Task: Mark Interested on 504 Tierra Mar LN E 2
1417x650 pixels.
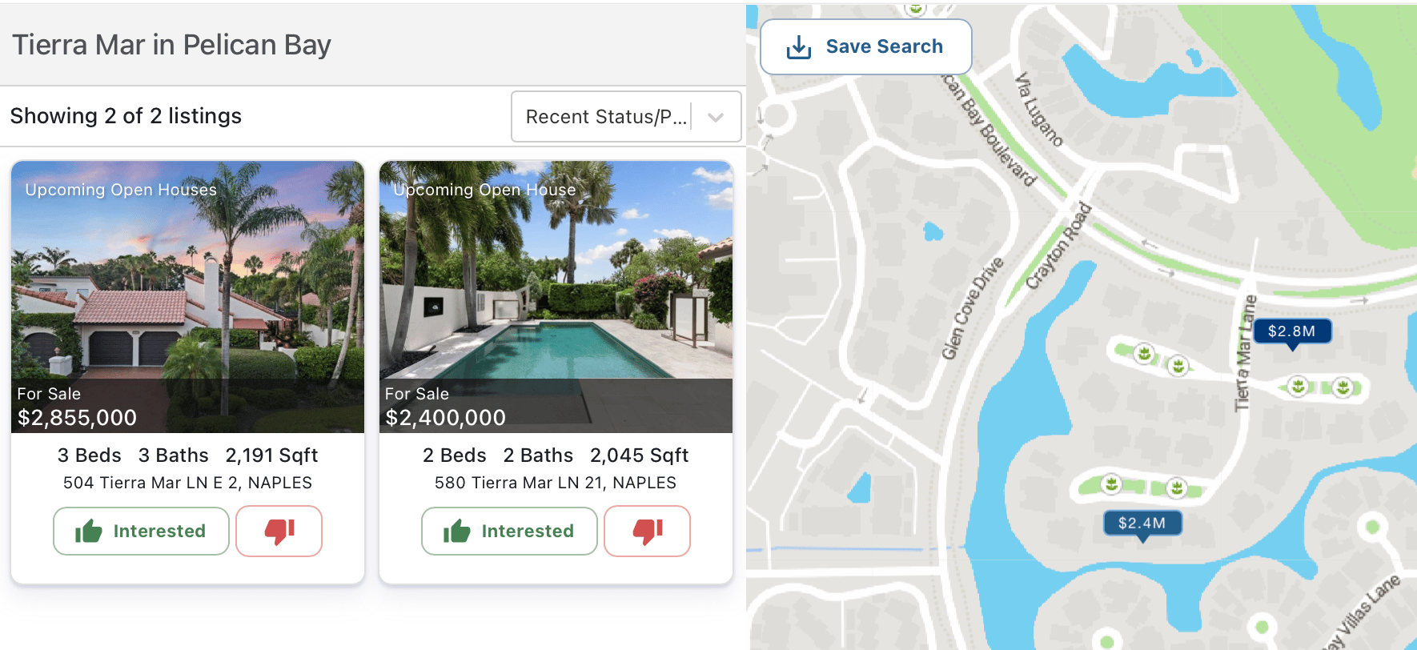Action: (x=141, y=531)
